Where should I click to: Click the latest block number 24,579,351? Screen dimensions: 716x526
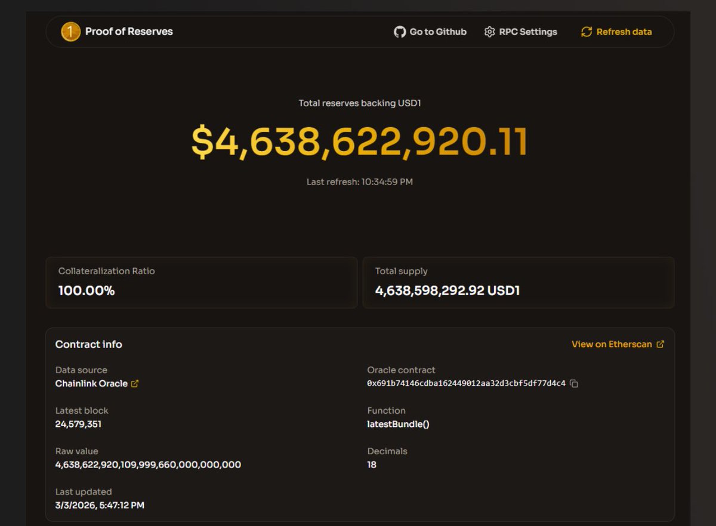[78, 425]
